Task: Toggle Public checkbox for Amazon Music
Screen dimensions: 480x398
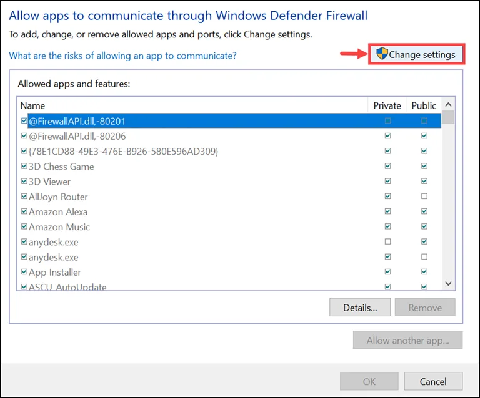Action: click(424, 226)
